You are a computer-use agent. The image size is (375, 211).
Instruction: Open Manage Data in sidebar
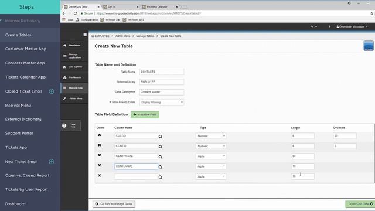click(74, 88)
